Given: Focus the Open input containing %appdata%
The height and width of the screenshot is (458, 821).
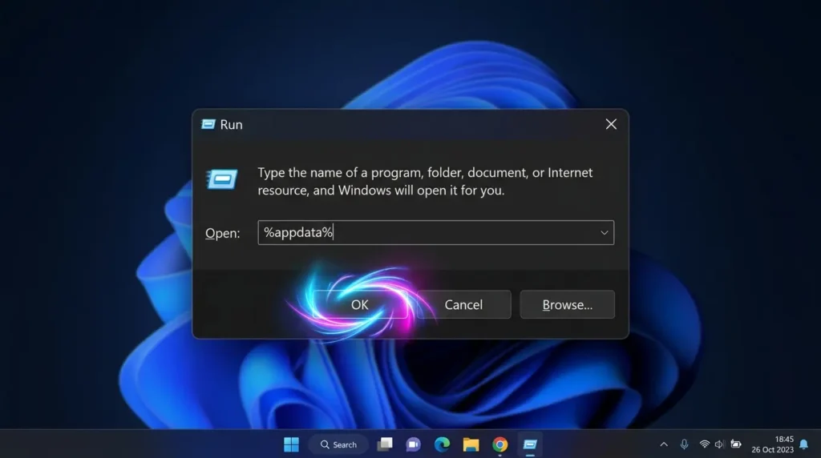Looking at the screenshot, I should pyautogui.click(x=435, y=233).
